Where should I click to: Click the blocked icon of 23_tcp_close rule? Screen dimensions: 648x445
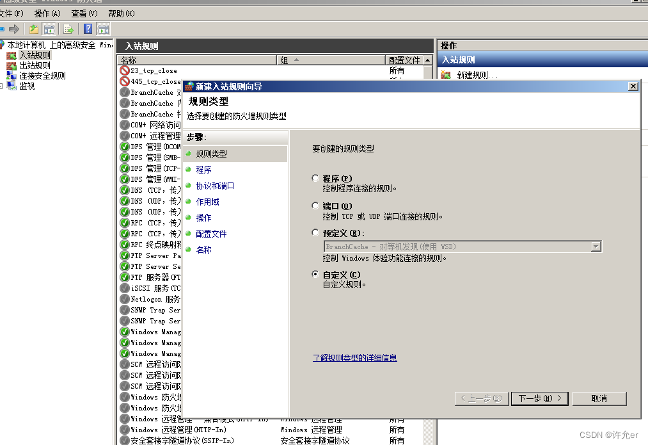[125, 70]
